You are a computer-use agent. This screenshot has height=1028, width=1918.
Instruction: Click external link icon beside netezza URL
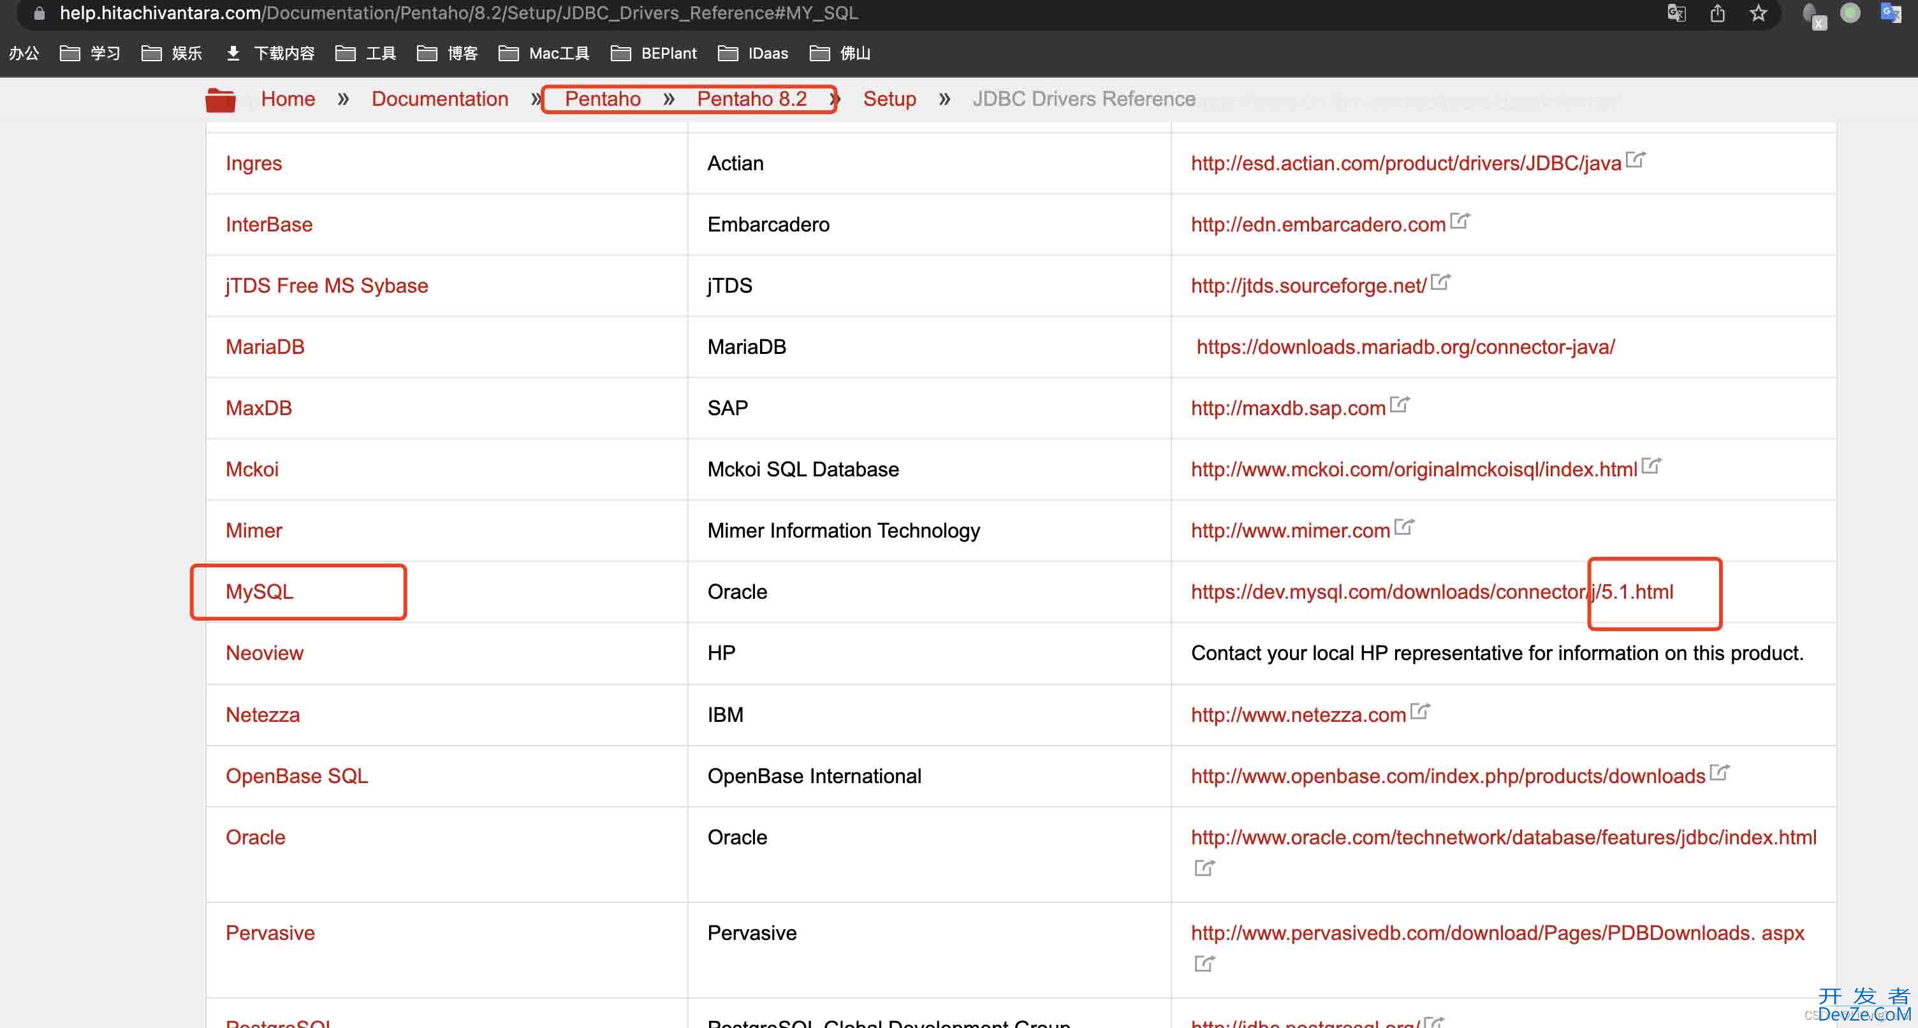click(1420, 710)
